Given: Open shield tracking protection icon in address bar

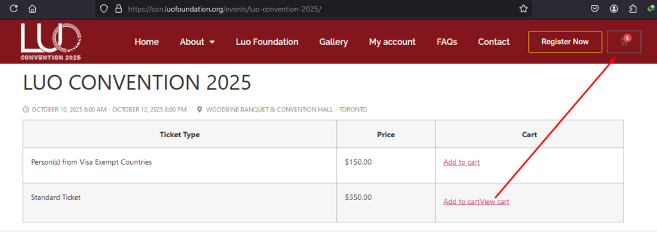Looking at the screenshot, I should coord(104,8).
